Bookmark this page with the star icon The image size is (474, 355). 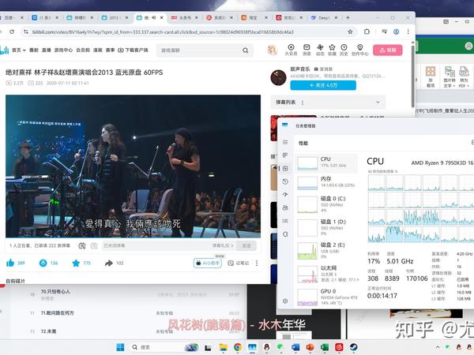point(350,32)
